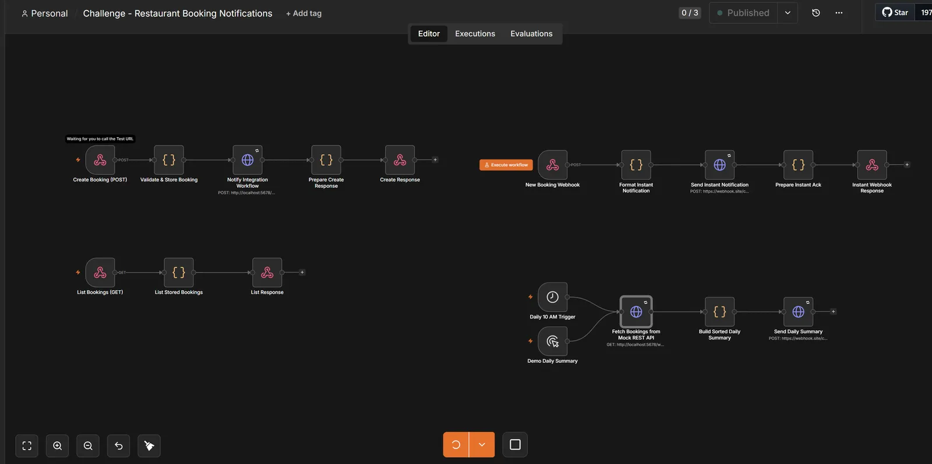This screenshot has width=932, height=464.
Task: Open the Build Sorted Daily Summary code node
Action: 720,312
